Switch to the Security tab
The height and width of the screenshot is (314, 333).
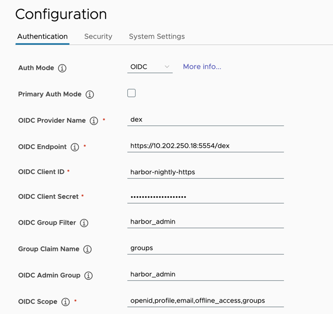(98, 37)
